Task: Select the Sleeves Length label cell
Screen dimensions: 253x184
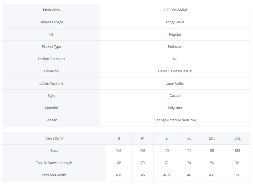Action: [x=51, y=22]
